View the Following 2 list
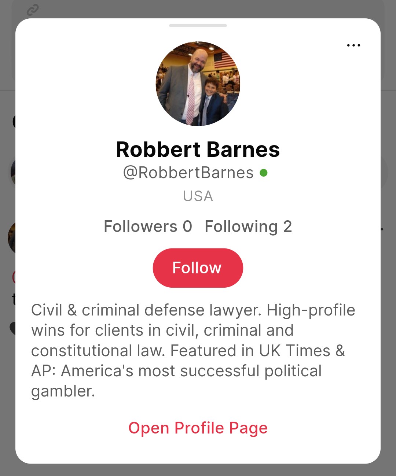This screenshot has width=396, height=476. point(248,226)
